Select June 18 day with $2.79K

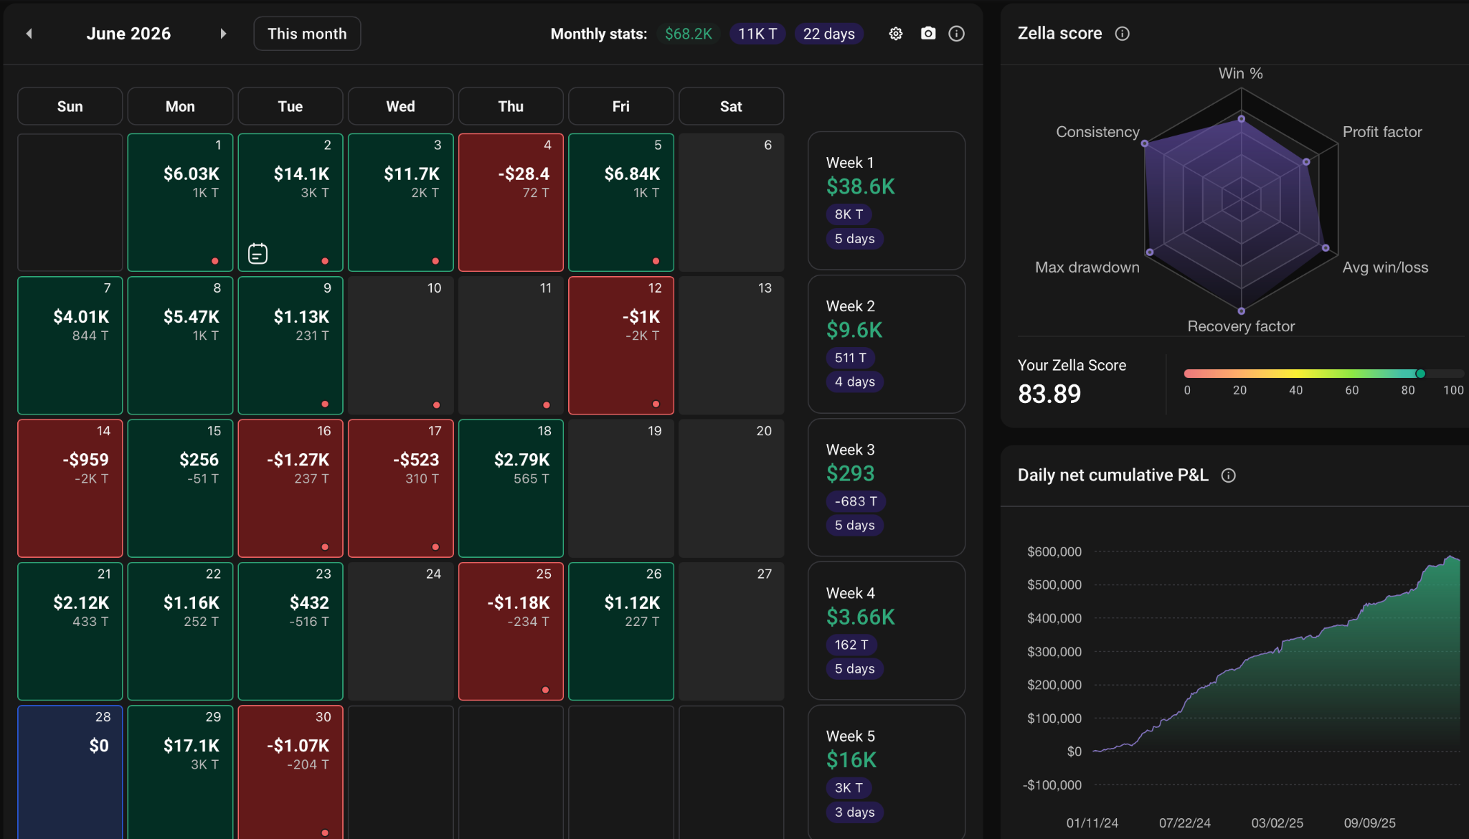point(511,488)
